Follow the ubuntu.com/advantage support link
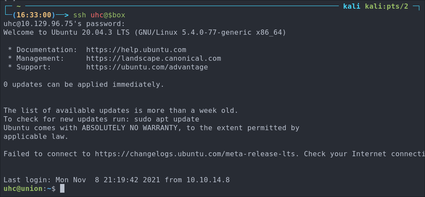This screenshot has height=197, width=425. (147, 67)
